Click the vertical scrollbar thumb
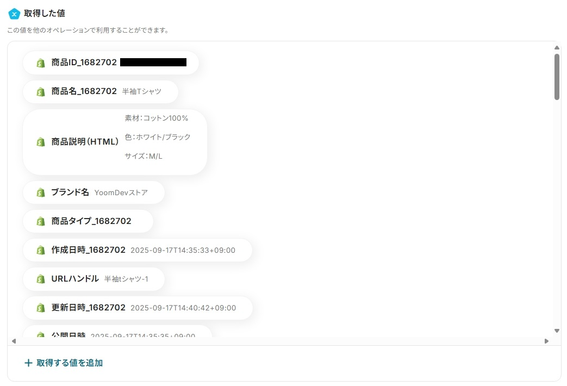Image resolution: width=567 pixels, height=386 pixels. click(x=557, y=77)
